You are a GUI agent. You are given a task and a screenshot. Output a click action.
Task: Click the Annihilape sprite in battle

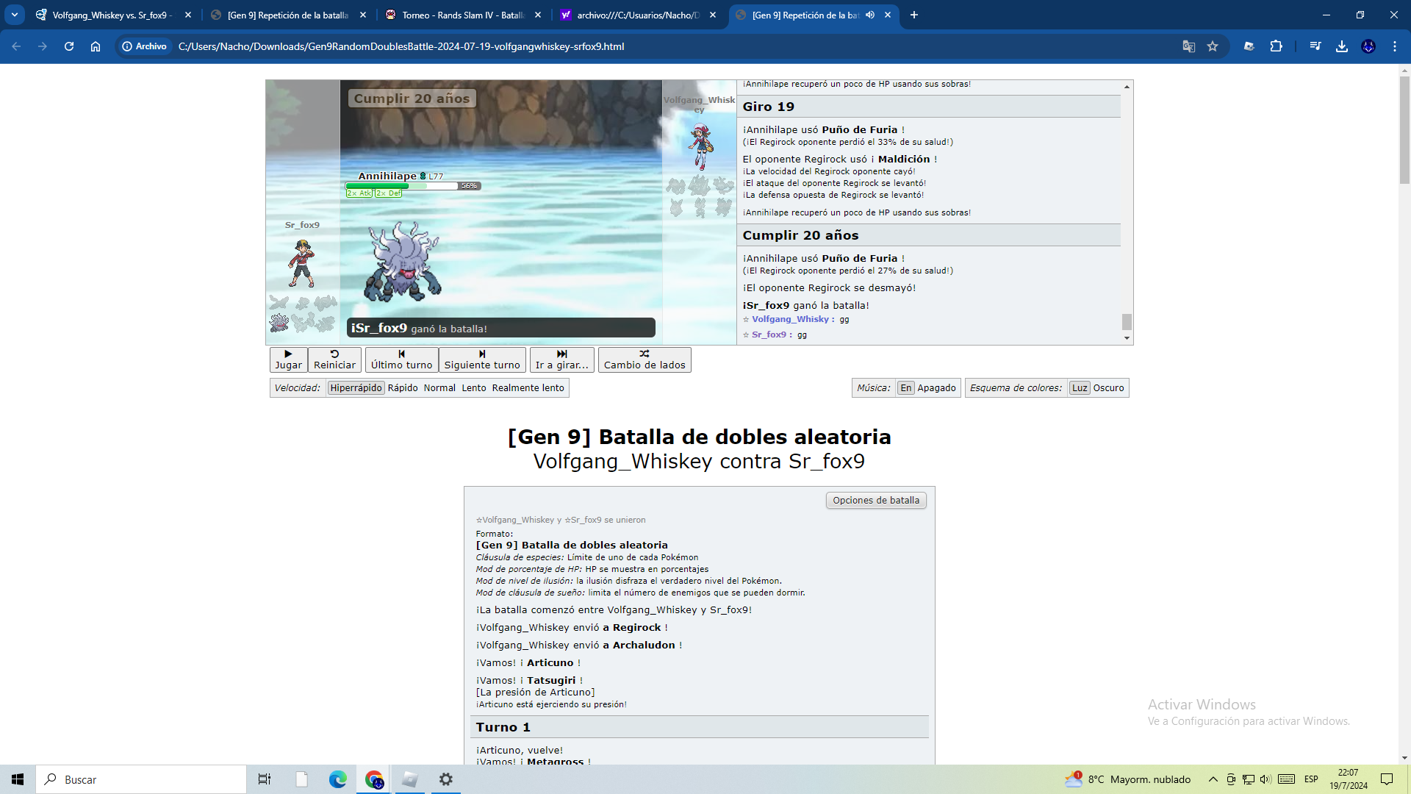click(403, 262)
